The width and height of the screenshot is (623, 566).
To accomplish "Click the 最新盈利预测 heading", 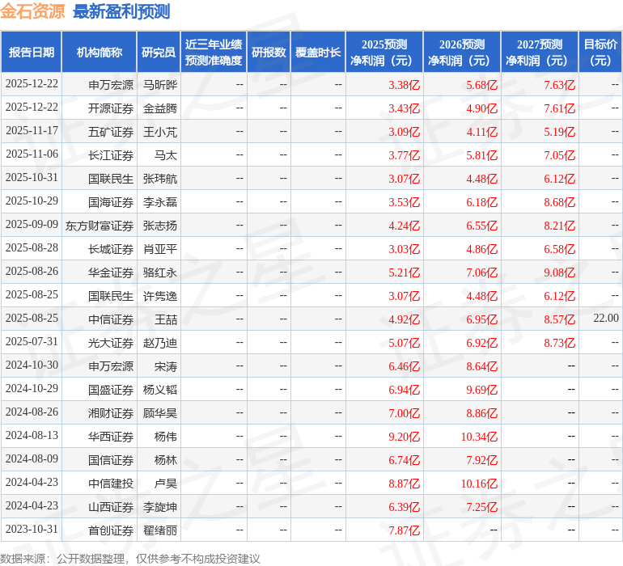I will [x=121, y=11].
